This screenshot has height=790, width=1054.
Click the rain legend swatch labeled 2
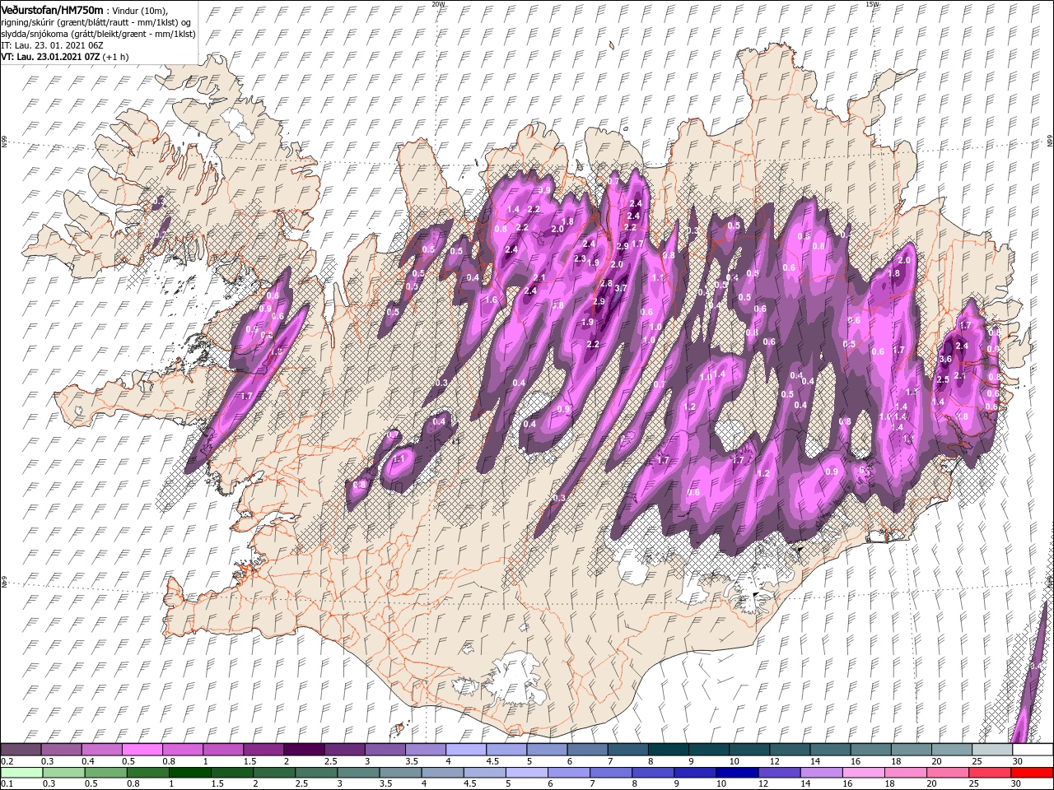(x=274, y=773)
